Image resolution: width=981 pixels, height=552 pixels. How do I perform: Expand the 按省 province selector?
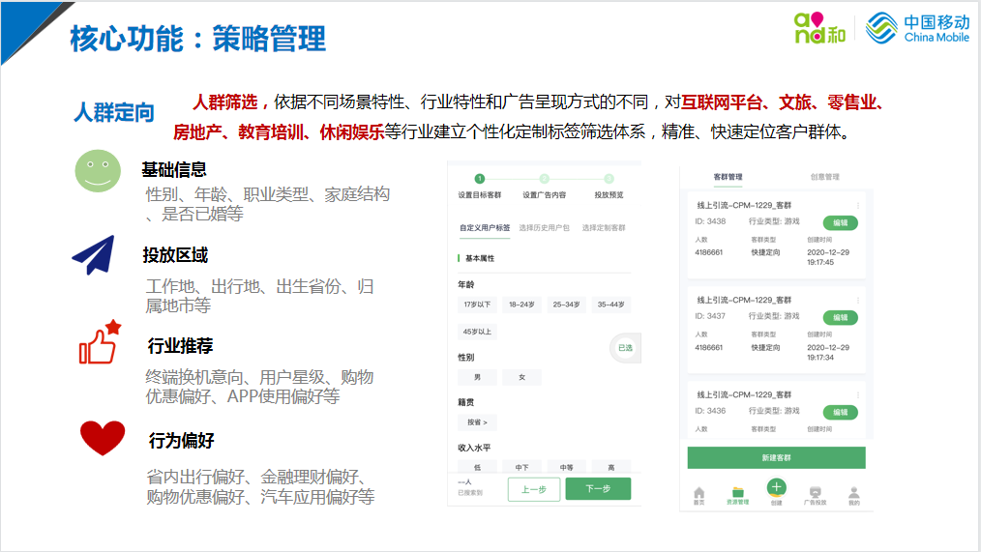(476, 422)
